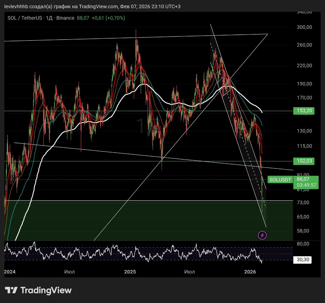Click the 80,00 RSI scale label
The height and width of the screenshot is (303, 325).
(x=303, y=244)
